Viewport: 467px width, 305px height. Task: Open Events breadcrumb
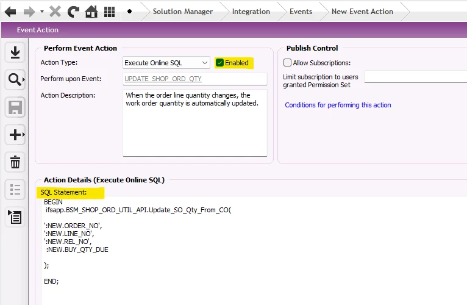click(301, 12)
